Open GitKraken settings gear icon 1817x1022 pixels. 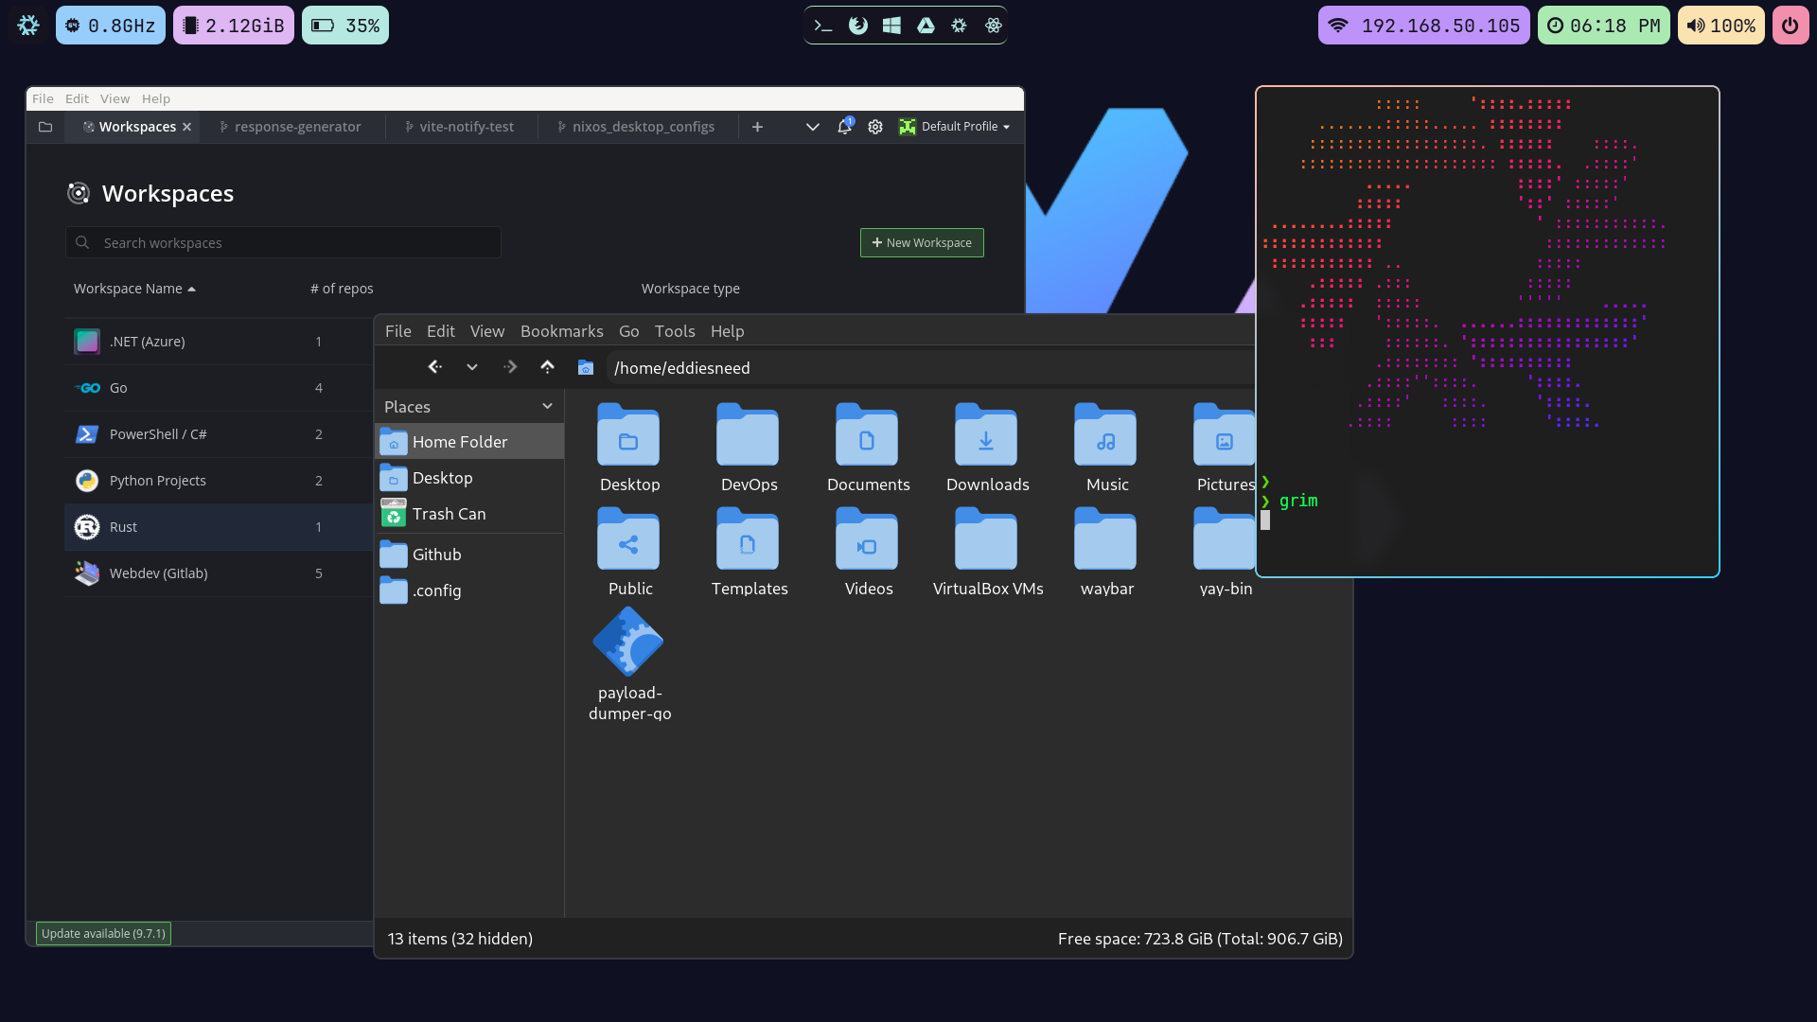pos(875,127)
